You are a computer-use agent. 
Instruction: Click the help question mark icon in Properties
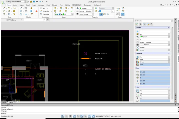(152, 24)
